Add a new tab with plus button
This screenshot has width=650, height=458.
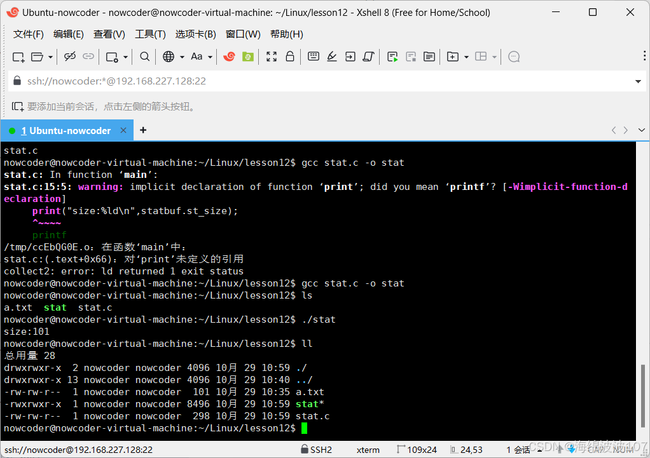(143, 130)
